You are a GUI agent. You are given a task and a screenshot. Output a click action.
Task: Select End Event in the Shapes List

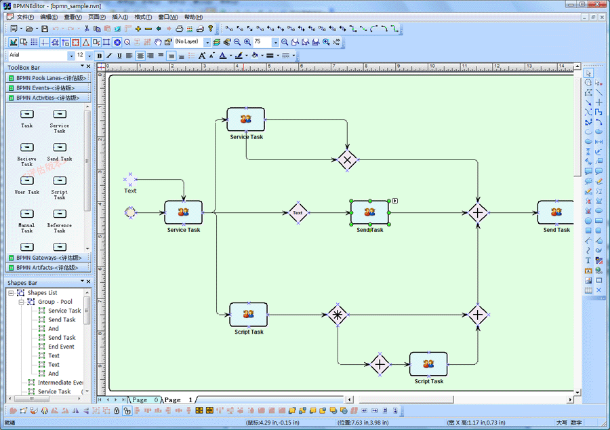tap(61, 347)
